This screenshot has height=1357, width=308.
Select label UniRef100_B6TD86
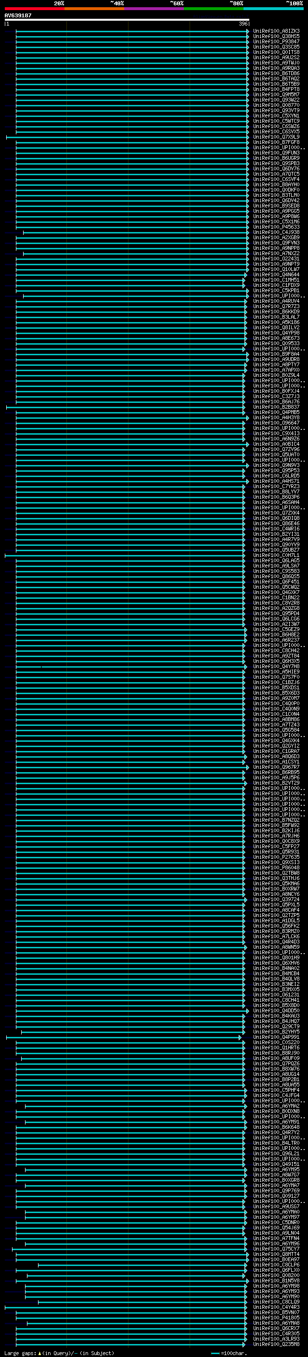[x=276, y=73]
